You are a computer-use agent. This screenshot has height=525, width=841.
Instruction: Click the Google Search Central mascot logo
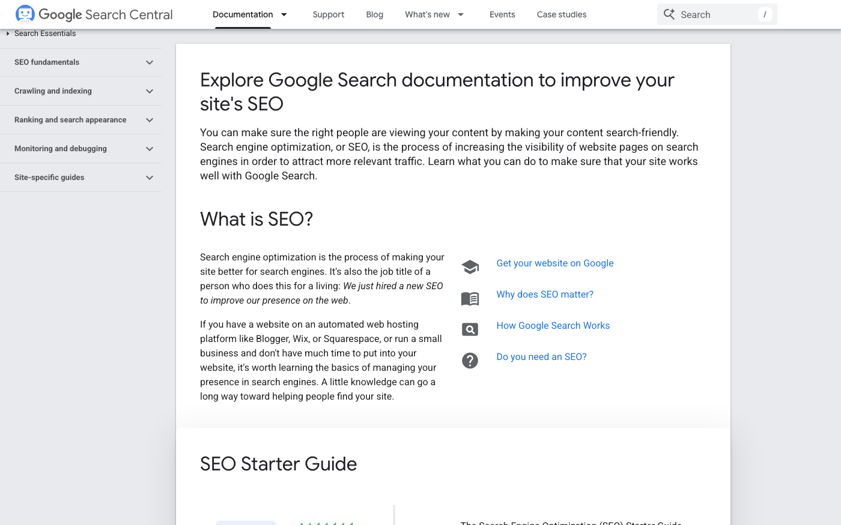click(25, 14)
